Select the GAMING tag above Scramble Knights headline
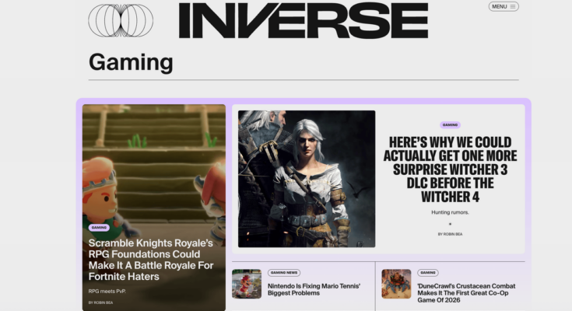Screen dimensions: 572x311 [99, 228]
